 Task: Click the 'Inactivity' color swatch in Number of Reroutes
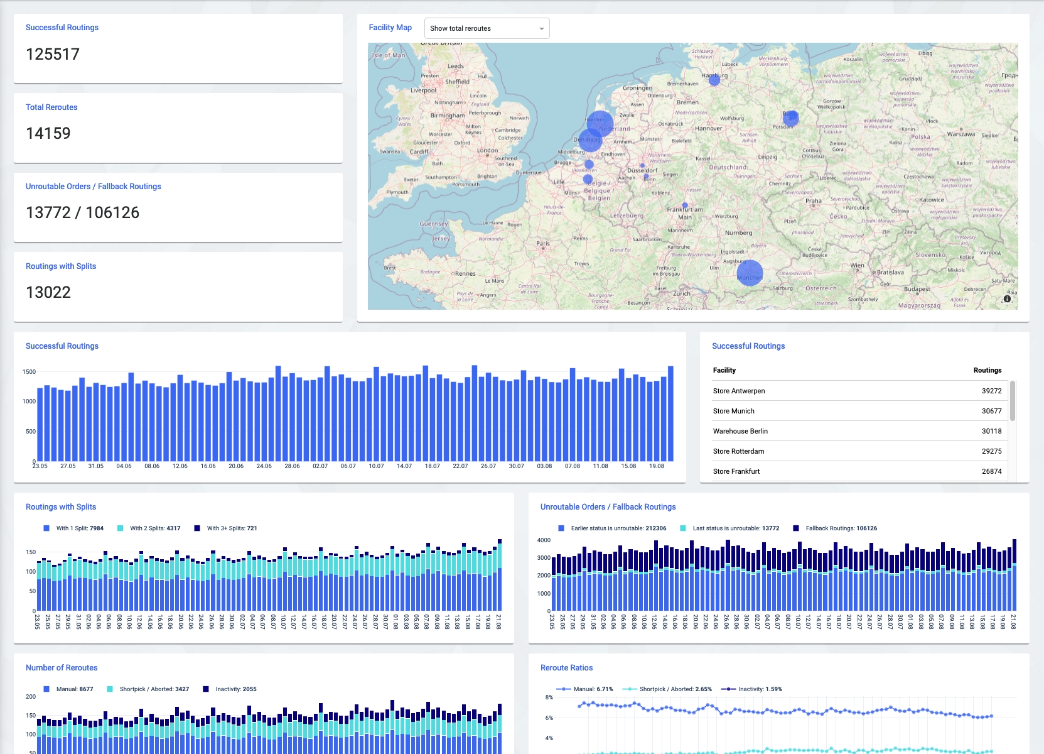(x=206, y=689)
